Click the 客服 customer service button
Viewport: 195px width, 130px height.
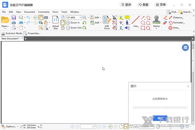click(x=143, y=5)
